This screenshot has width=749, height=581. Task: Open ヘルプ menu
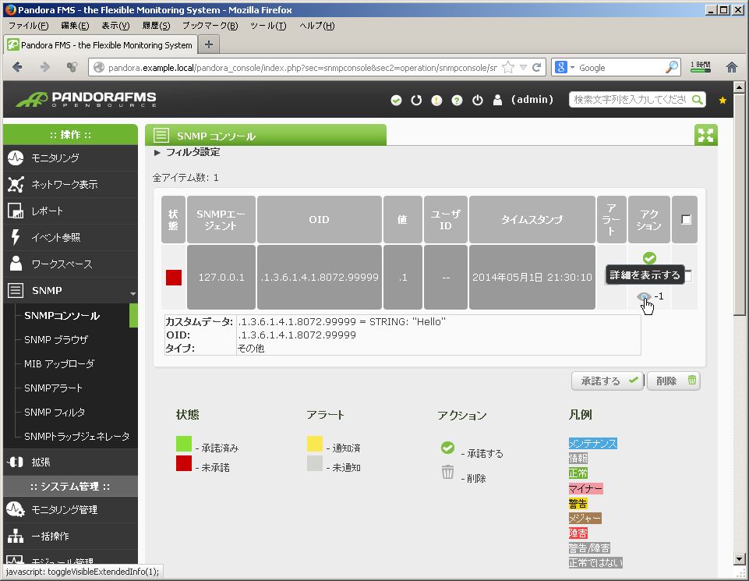point(316,26)
